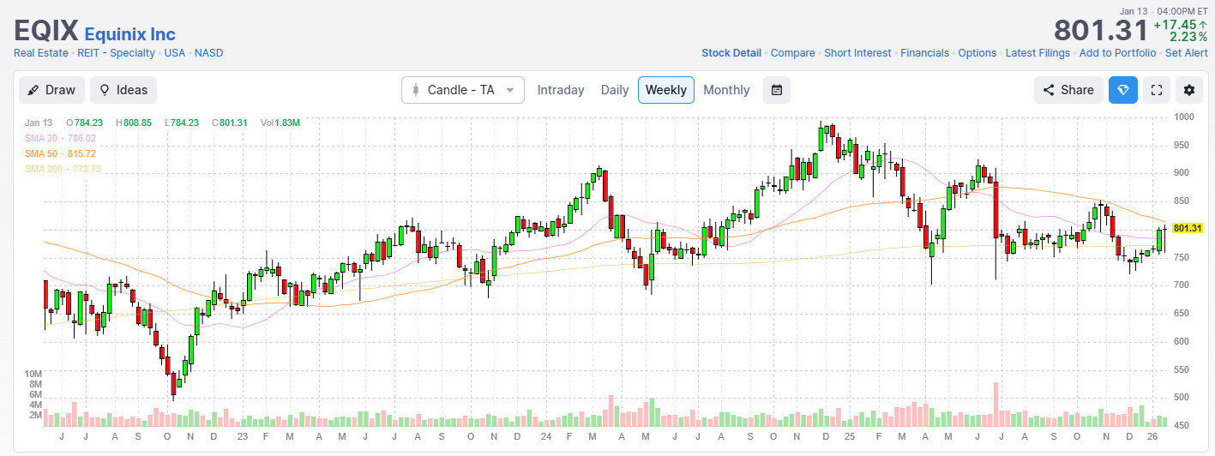Click Add to Portfolio link

tap(1117, 53)
